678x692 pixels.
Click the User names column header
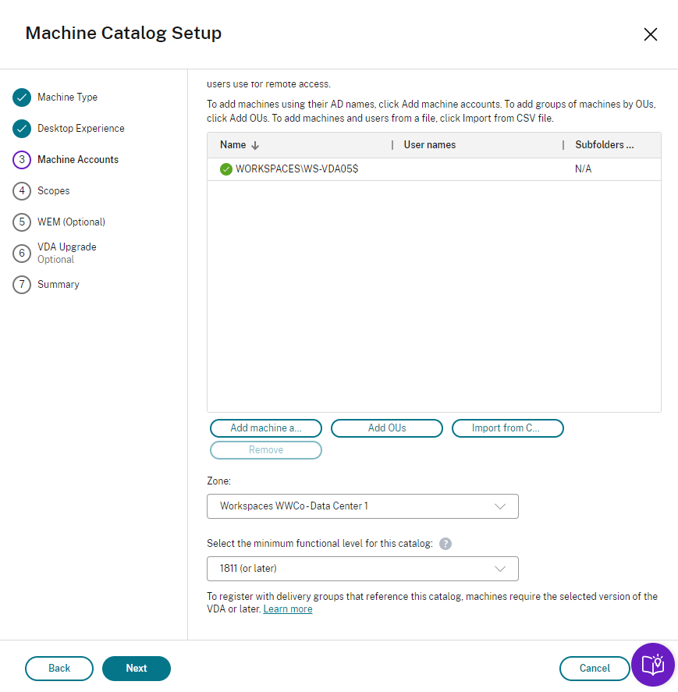[x=430, y=145]
